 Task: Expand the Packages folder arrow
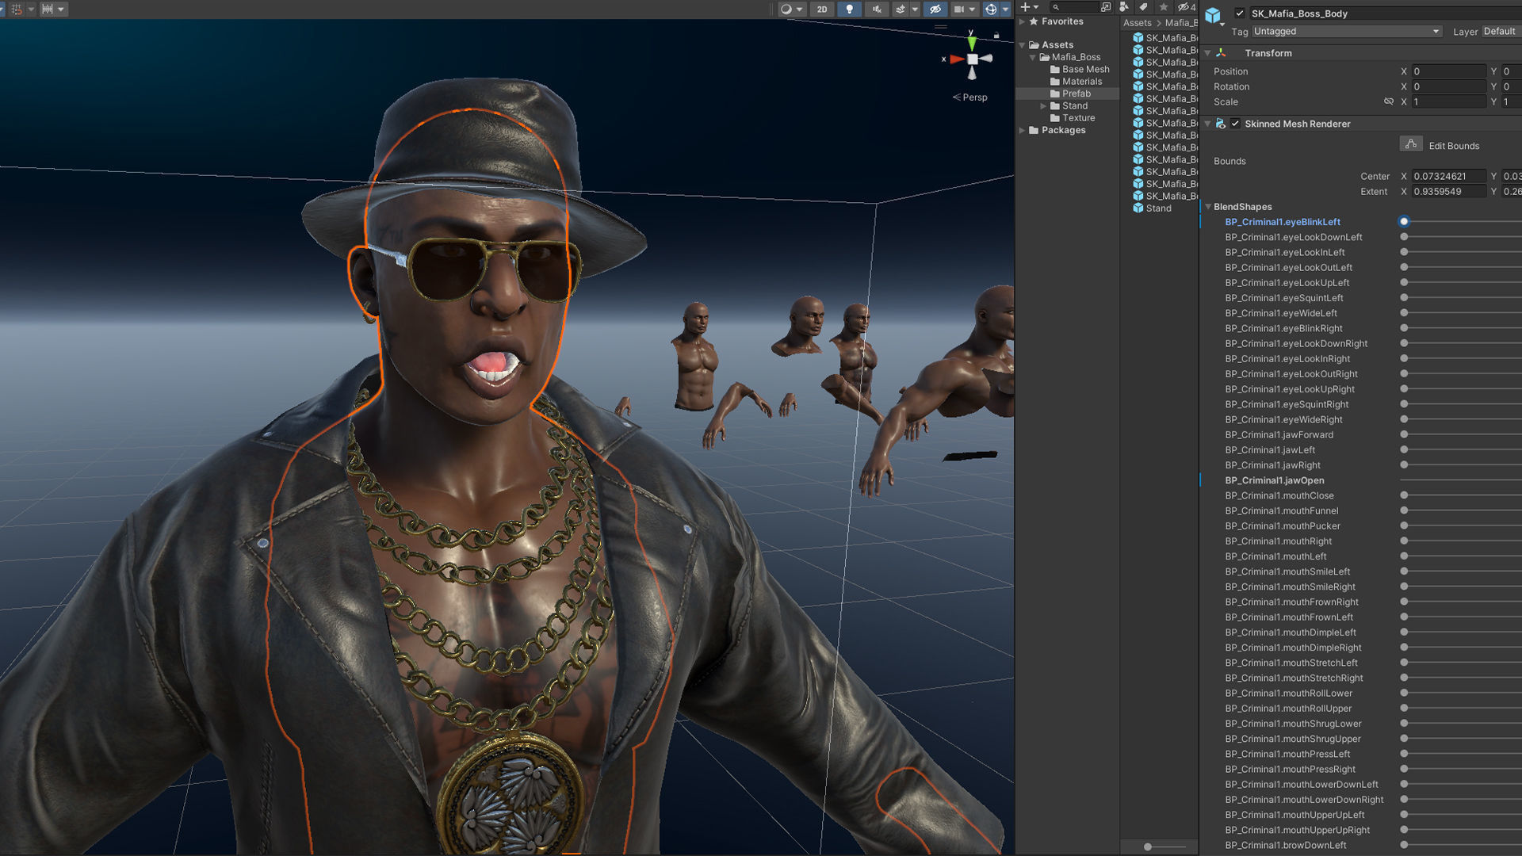[x=1023, y=130]
